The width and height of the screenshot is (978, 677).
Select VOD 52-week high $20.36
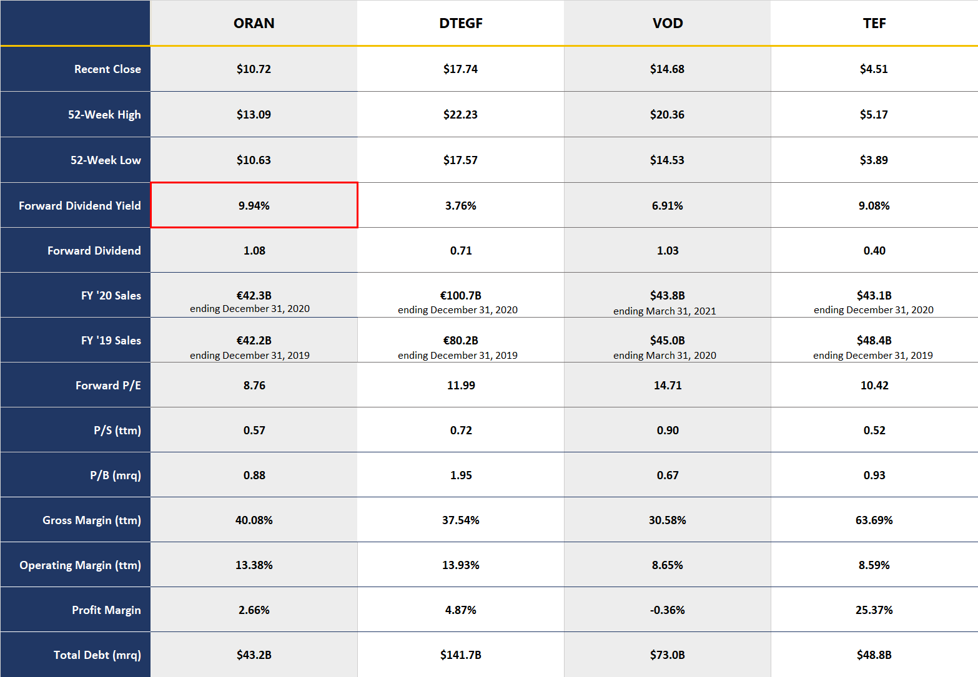point(668,115)
